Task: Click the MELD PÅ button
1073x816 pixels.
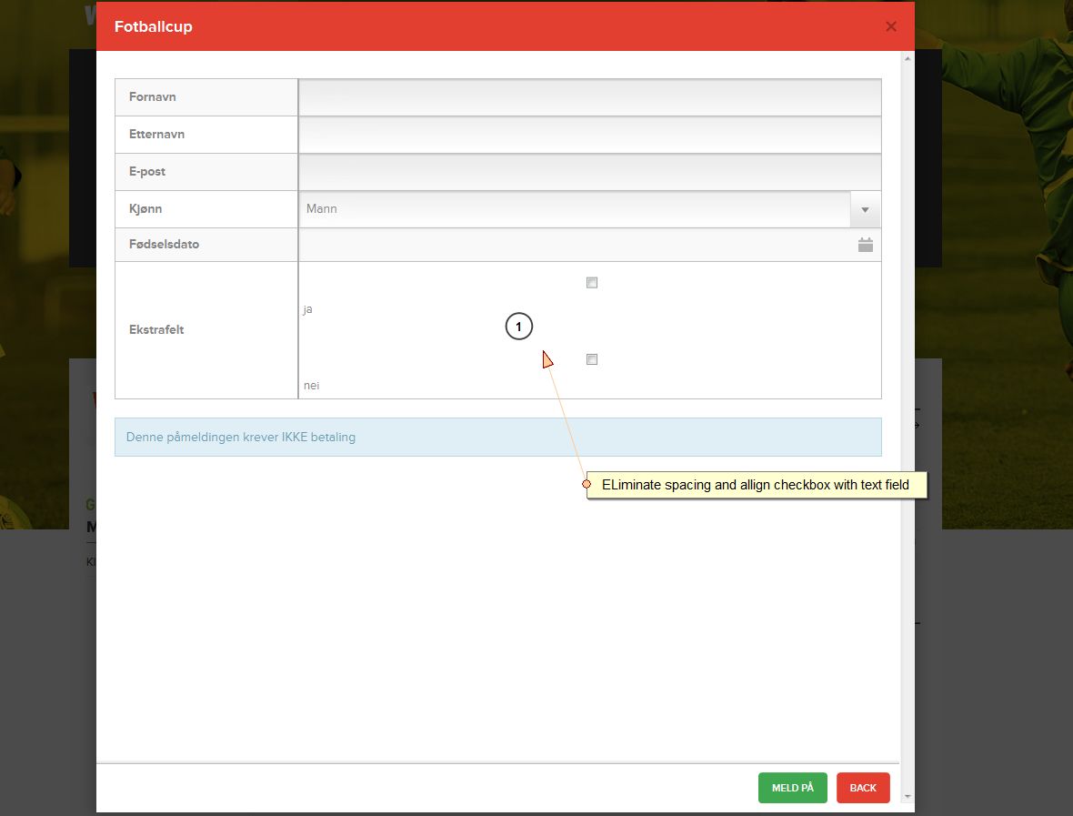Action: coord(792,788)
